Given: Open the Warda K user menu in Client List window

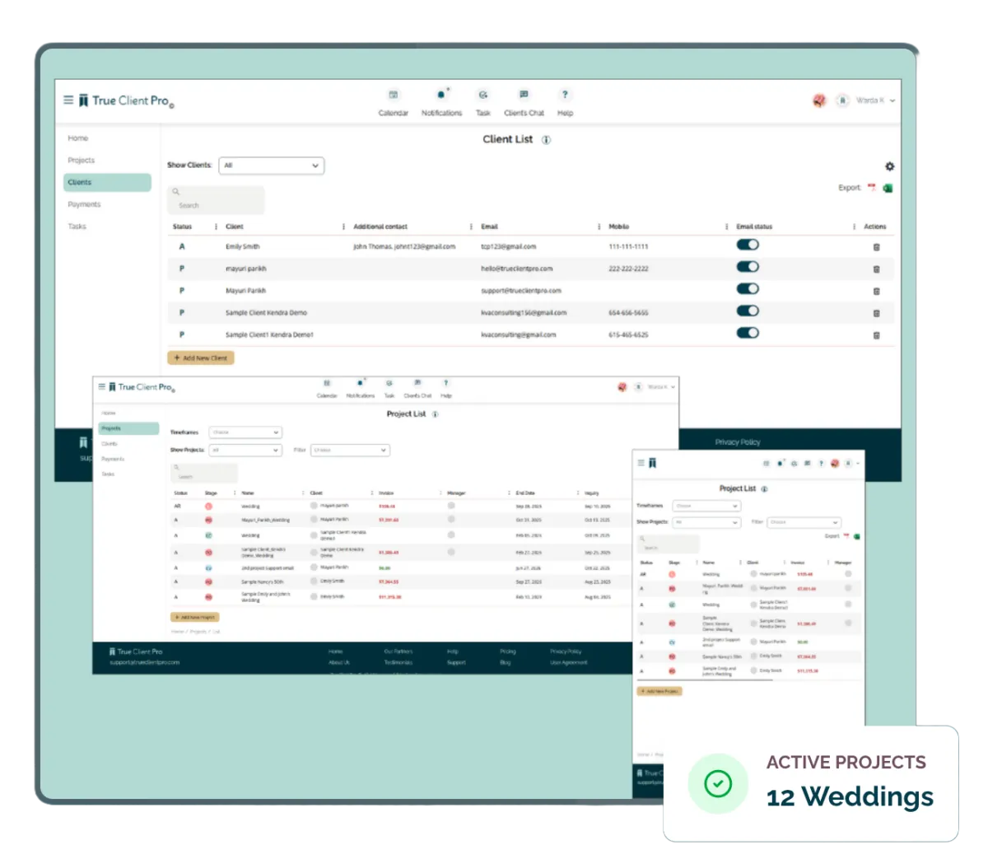Looking at the screenshot, I should click(x=874, y=100).
